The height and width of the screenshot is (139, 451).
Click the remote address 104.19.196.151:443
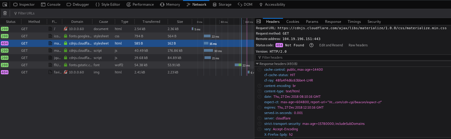[x=301, y=39]
